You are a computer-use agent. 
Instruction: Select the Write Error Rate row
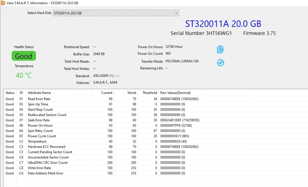[x=156, y=168]
